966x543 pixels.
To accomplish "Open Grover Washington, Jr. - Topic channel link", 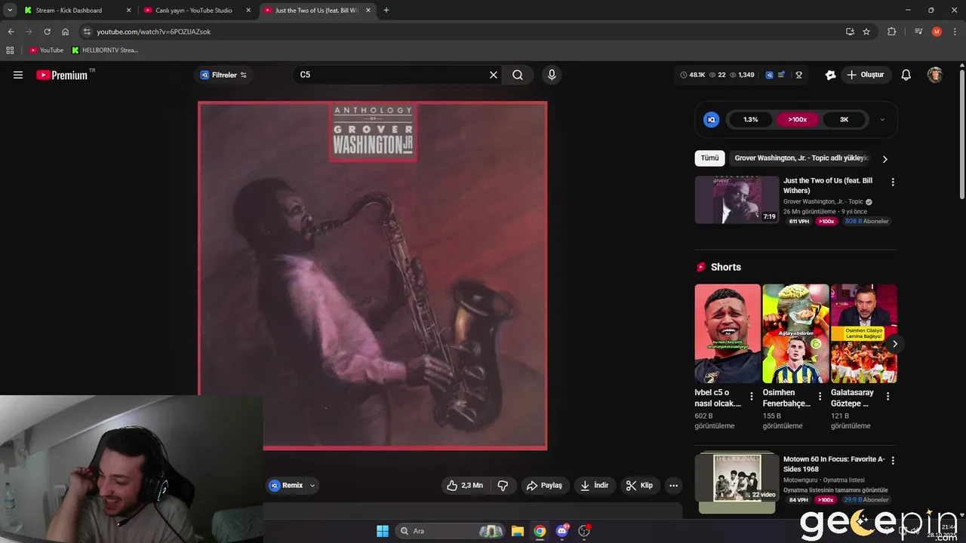I will 823,202.
